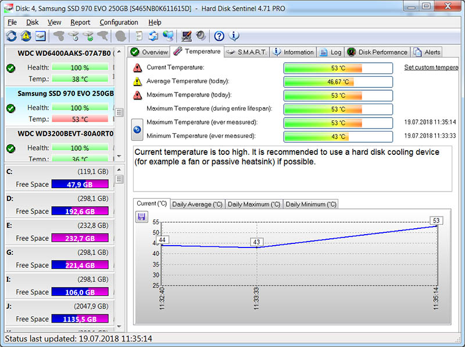This screenshot has height=347, width=465.
Task: Select the WDC WD6400AAKS-07A7B0 disk entry
Action: point(60,66)
